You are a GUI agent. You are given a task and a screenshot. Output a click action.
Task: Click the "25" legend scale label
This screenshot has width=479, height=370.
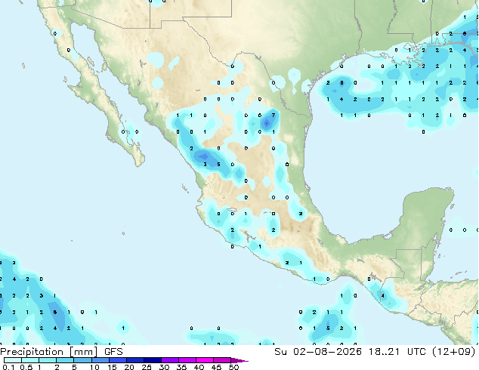coord(147,367)
